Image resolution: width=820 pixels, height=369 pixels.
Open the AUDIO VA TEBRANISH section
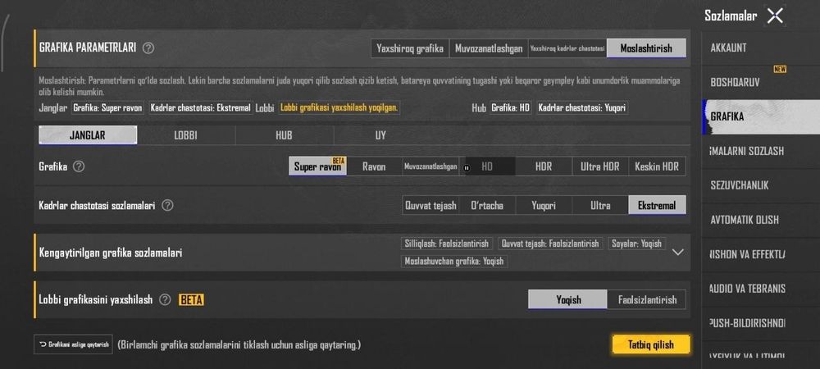[x=761, y=289]
